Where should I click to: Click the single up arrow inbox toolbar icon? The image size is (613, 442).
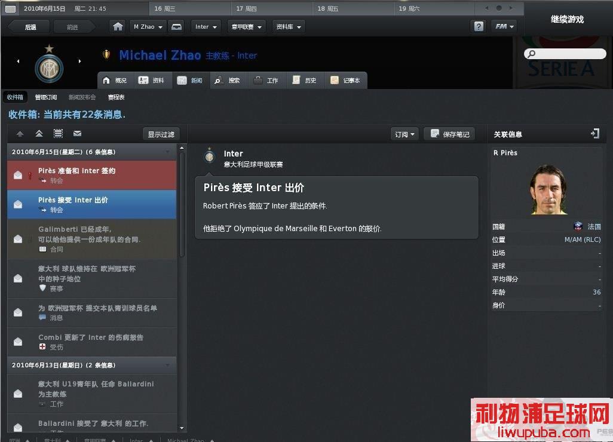click(x=20, y=134)
